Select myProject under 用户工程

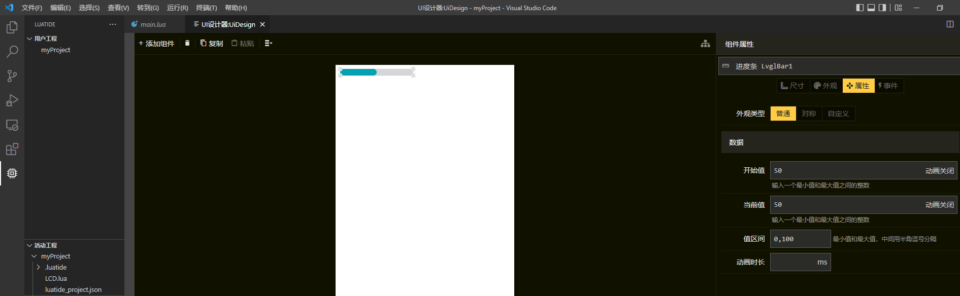(x=55, y=50)
